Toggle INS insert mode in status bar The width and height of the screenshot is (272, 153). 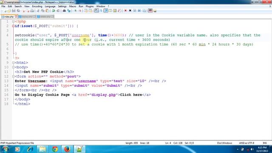[265, 143]
